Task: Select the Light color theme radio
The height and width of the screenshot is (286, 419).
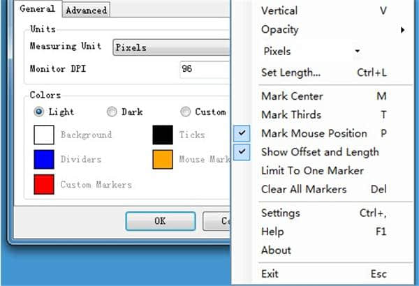Action: pyautogui.click(x=38, y=112)
